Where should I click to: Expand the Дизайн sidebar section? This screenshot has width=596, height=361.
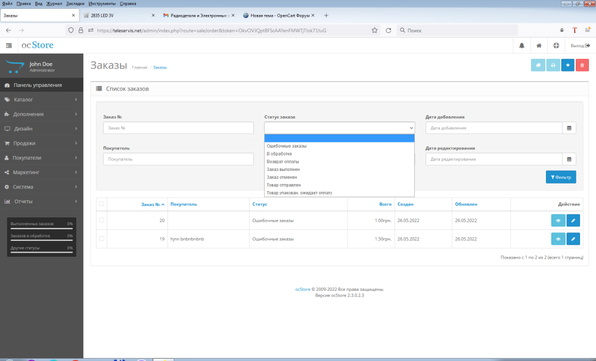pos(42,129)
